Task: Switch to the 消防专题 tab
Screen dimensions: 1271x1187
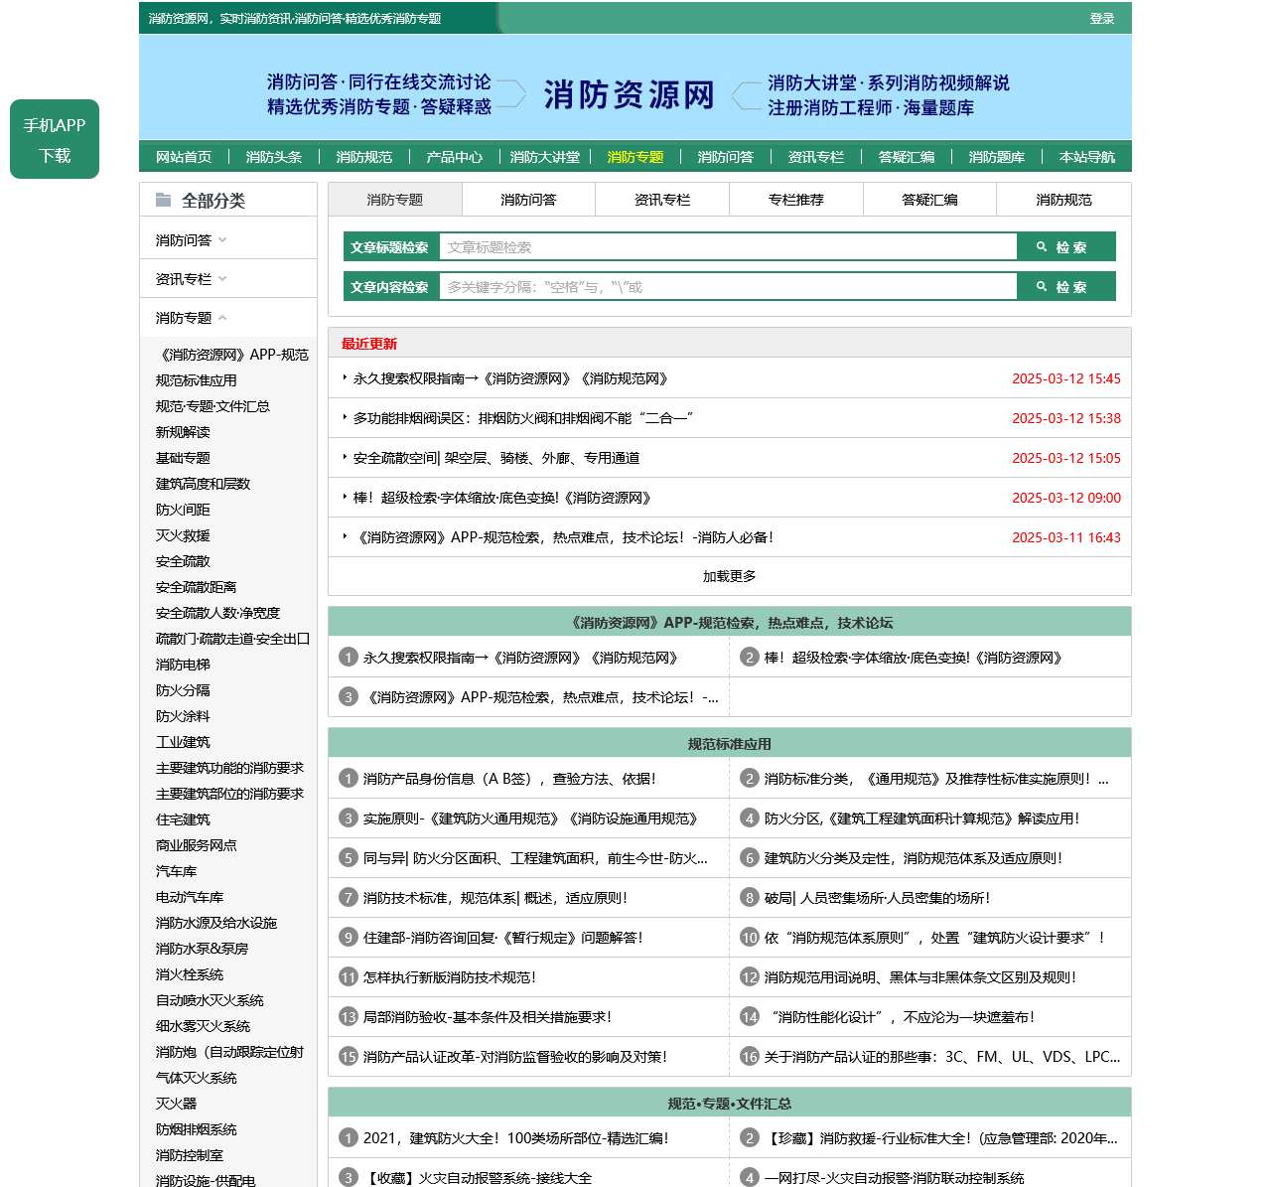Action: tap(395, 200)
